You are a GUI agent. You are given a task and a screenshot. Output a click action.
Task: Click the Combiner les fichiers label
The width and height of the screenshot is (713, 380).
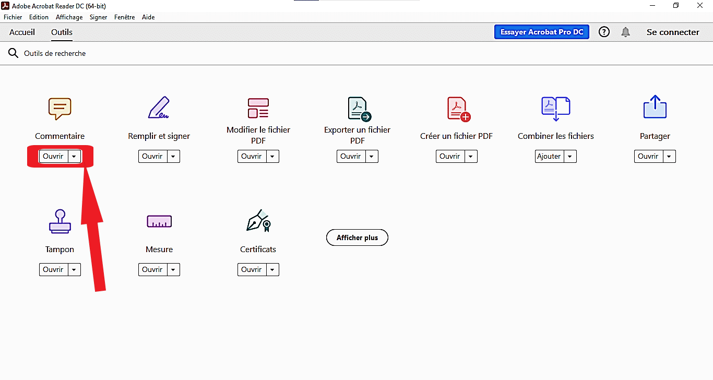(x=556, y=136)
